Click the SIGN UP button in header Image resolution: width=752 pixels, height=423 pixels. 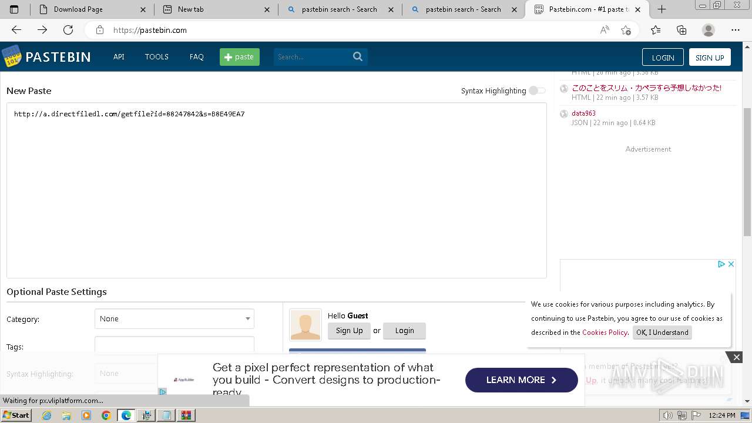(x=710, y=57)
